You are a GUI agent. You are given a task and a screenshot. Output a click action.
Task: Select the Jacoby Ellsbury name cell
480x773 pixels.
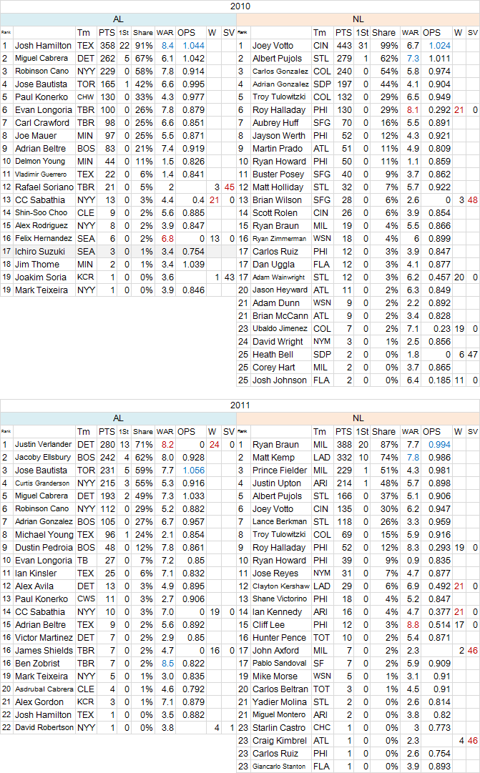coord(44,457)
